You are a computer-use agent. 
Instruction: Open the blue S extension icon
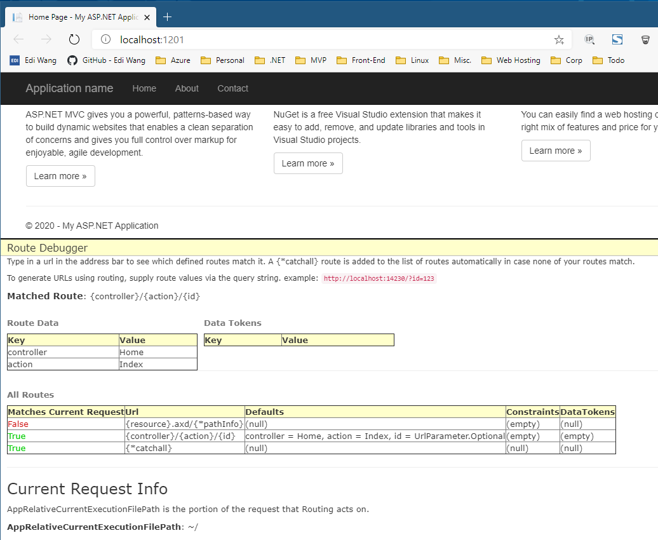pyautogui.click(x=617, y=39)
